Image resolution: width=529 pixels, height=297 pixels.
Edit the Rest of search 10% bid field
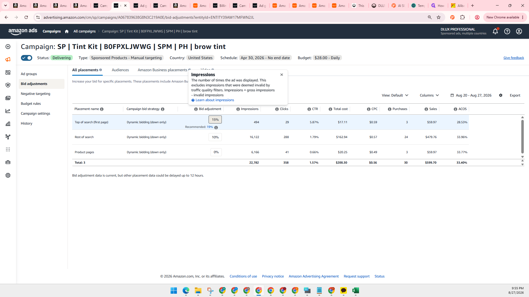(215, 137)
